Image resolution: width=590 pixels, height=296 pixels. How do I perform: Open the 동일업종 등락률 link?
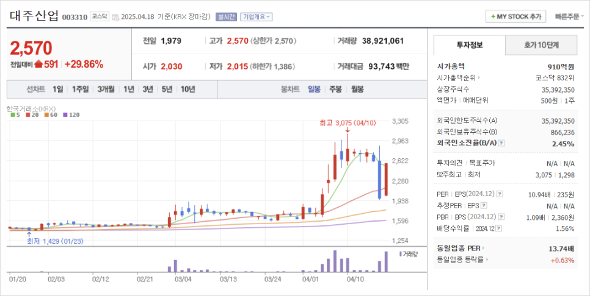(462, 259)
